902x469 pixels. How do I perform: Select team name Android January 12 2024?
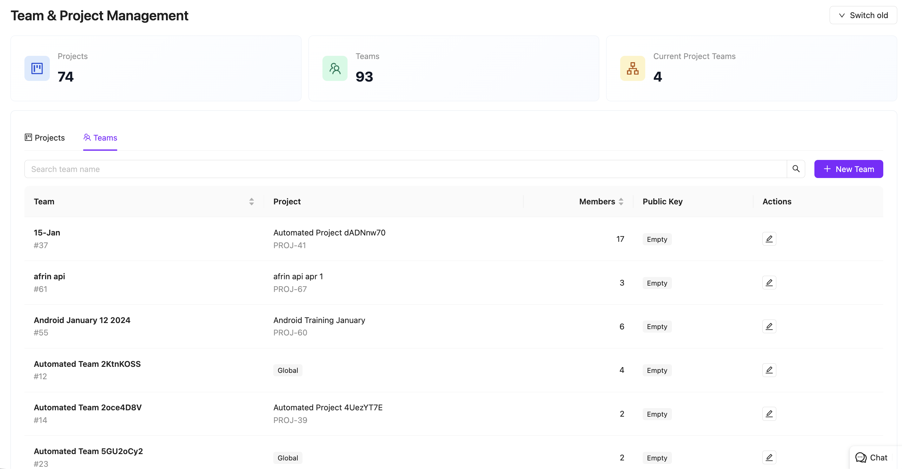pos(82,320)
